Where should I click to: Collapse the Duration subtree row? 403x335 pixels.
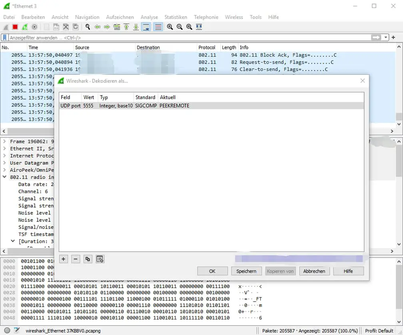coord(13,241)
